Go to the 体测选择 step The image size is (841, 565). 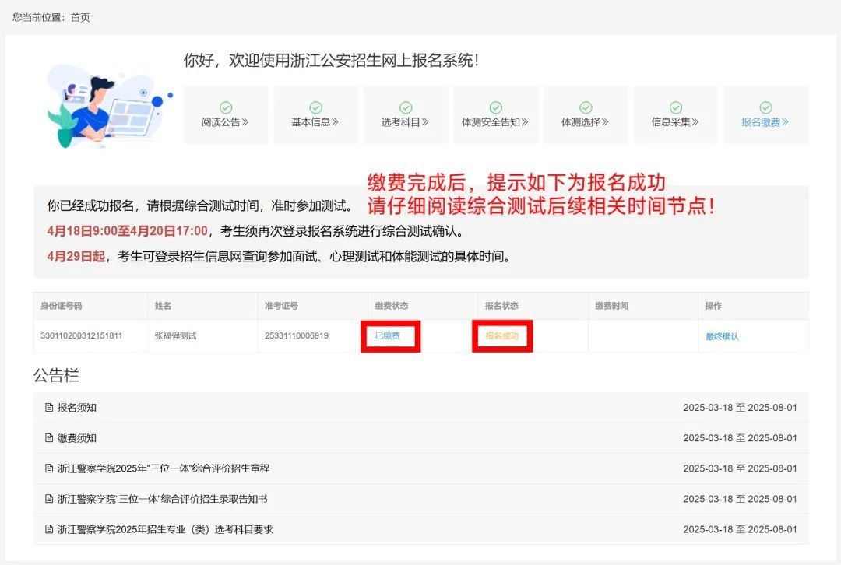(585, 114)
